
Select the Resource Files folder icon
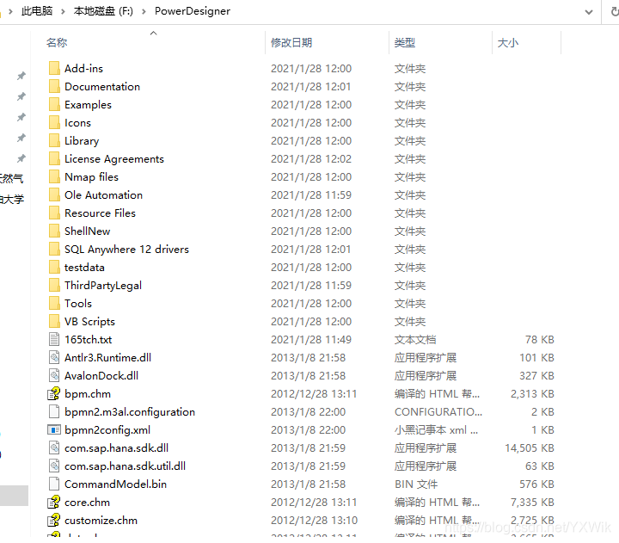(54, 213)
